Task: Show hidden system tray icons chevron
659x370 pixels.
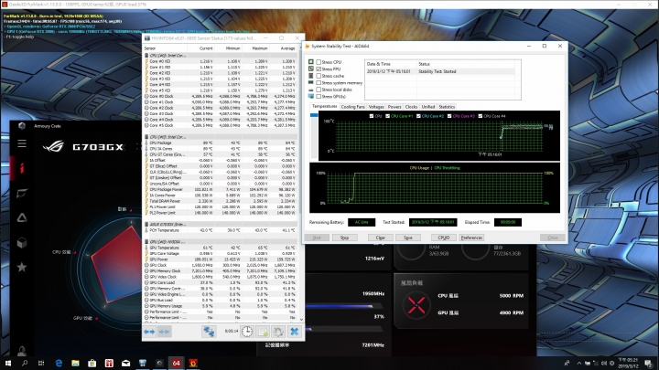Action: [x=579, y=364]
